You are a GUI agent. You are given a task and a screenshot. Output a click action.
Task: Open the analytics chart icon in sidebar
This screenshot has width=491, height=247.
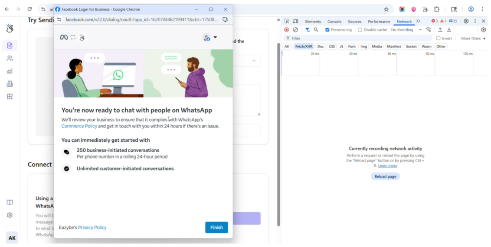[10, 71]
